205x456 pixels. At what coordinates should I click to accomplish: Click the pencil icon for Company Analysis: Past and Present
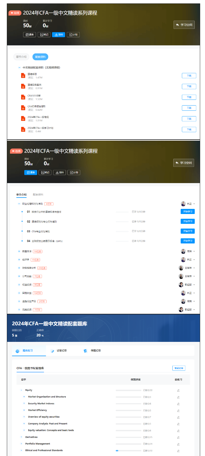178,424
